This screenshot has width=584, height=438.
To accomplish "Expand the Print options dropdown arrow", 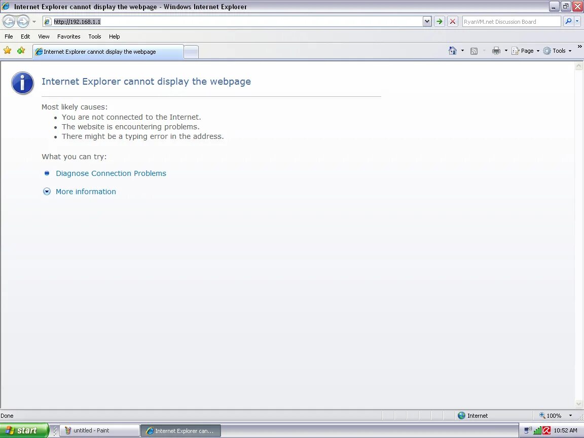I will pos(506,51).
